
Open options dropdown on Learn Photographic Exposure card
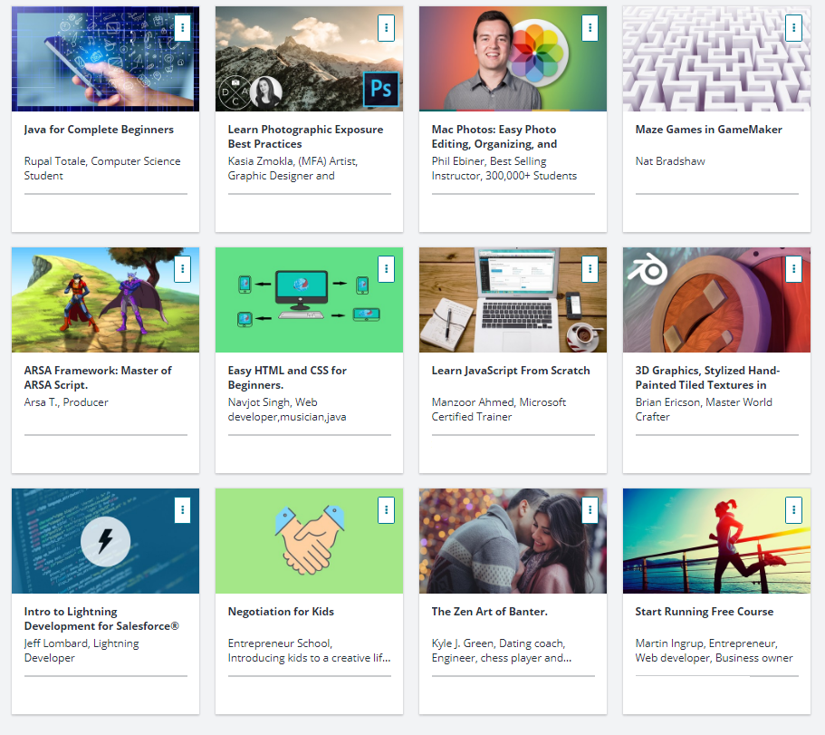pos(386,27)
